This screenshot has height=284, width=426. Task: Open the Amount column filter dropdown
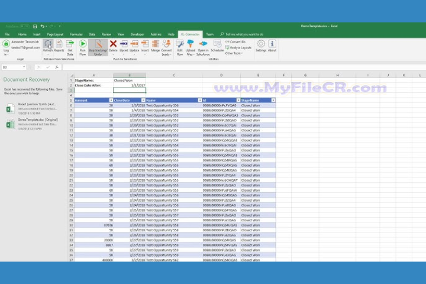[x=111, y=100]
